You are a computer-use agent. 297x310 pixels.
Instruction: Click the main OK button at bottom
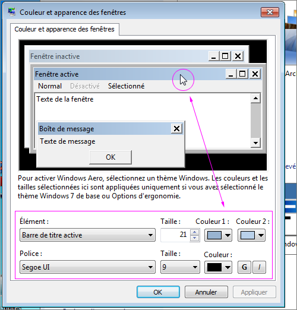click(x=158, y=292)
